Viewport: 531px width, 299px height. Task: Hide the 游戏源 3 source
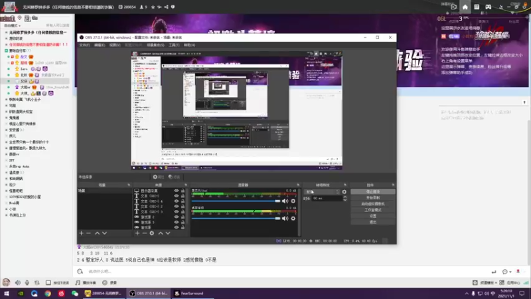177,222
